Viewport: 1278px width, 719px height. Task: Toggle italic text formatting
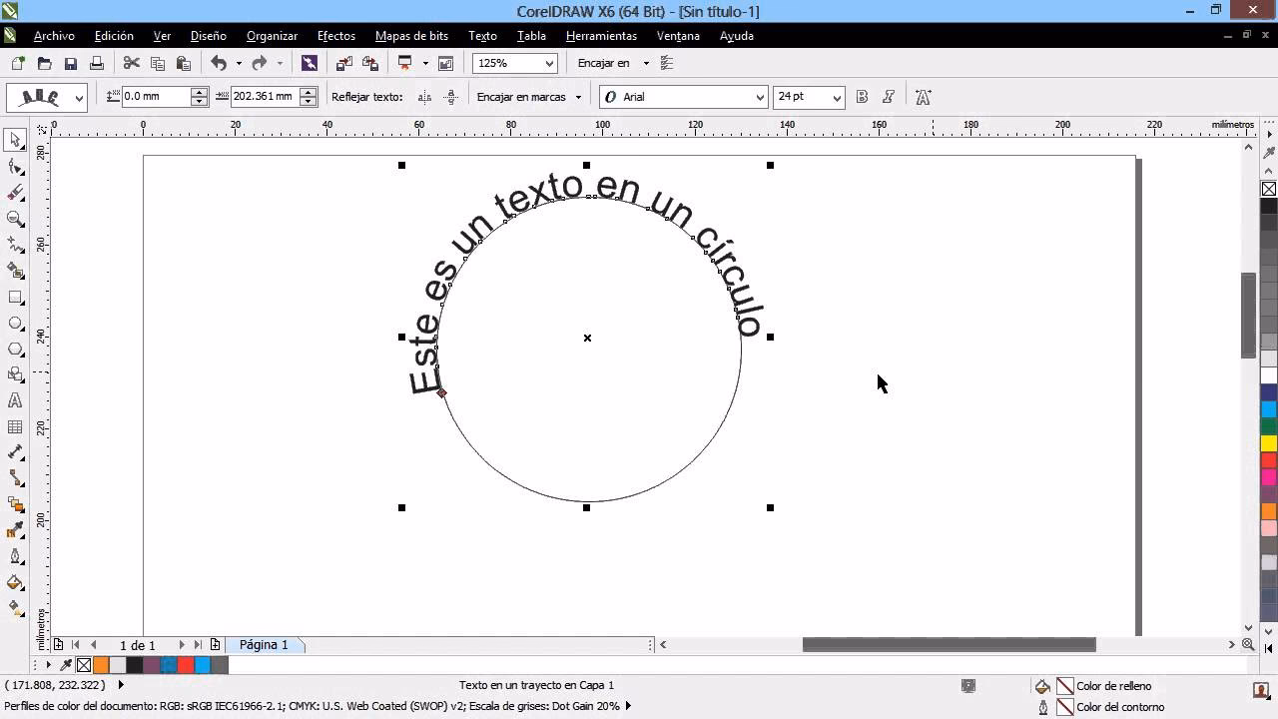tap(888, 97)
